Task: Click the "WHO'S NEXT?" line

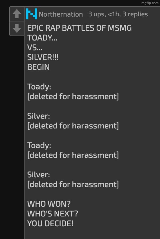Action: 52,214
